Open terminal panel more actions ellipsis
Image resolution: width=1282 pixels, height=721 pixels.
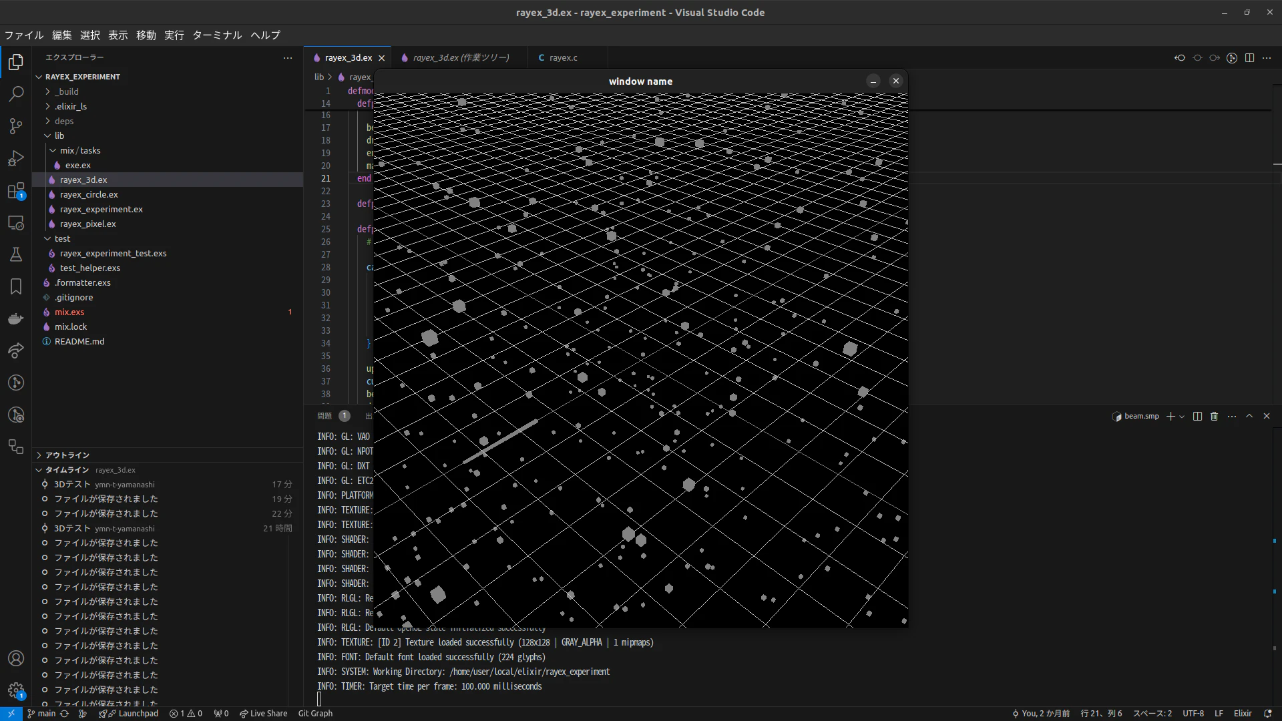[1232, 417]
